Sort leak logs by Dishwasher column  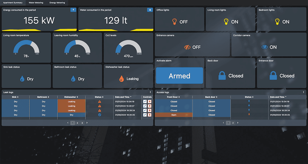click(x=72, y=97)
